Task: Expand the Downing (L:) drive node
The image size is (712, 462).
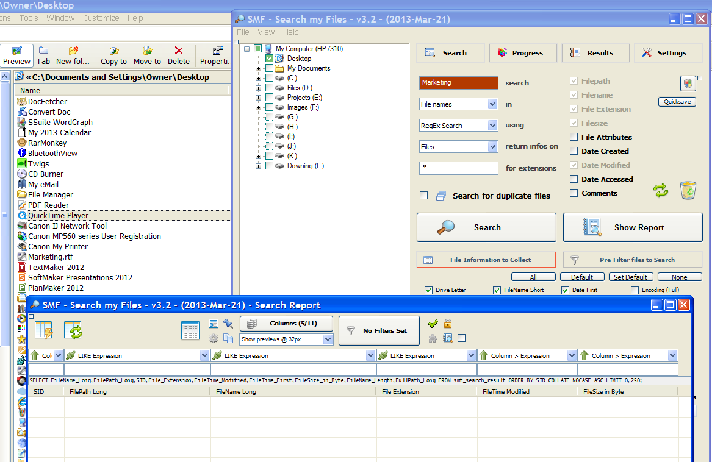Action: 258,166
